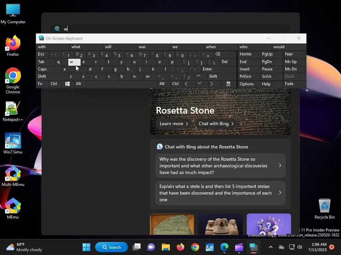341x255 pixels.
Task: Click the Mv Up key
Action: pos(294,62)
